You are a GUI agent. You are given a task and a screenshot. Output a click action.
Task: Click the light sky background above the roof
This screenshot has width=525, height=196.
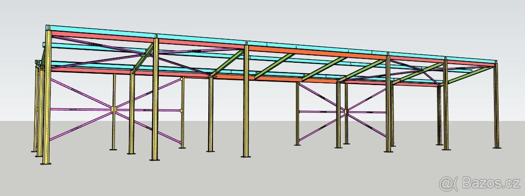tap(262, 17)
